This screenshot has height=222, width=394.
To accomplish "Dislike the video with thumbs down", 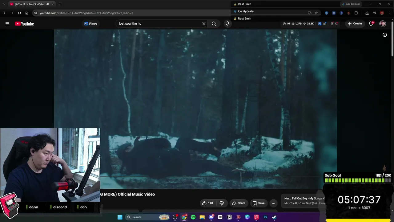I will coord(222,203).
